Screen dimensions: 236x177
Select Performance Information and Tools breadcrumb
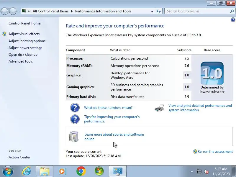pyautogui.click(x=103, y=11)
